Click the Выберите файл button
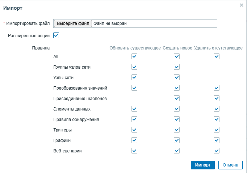This screenshot has height=173, width=247. [73, 23]
